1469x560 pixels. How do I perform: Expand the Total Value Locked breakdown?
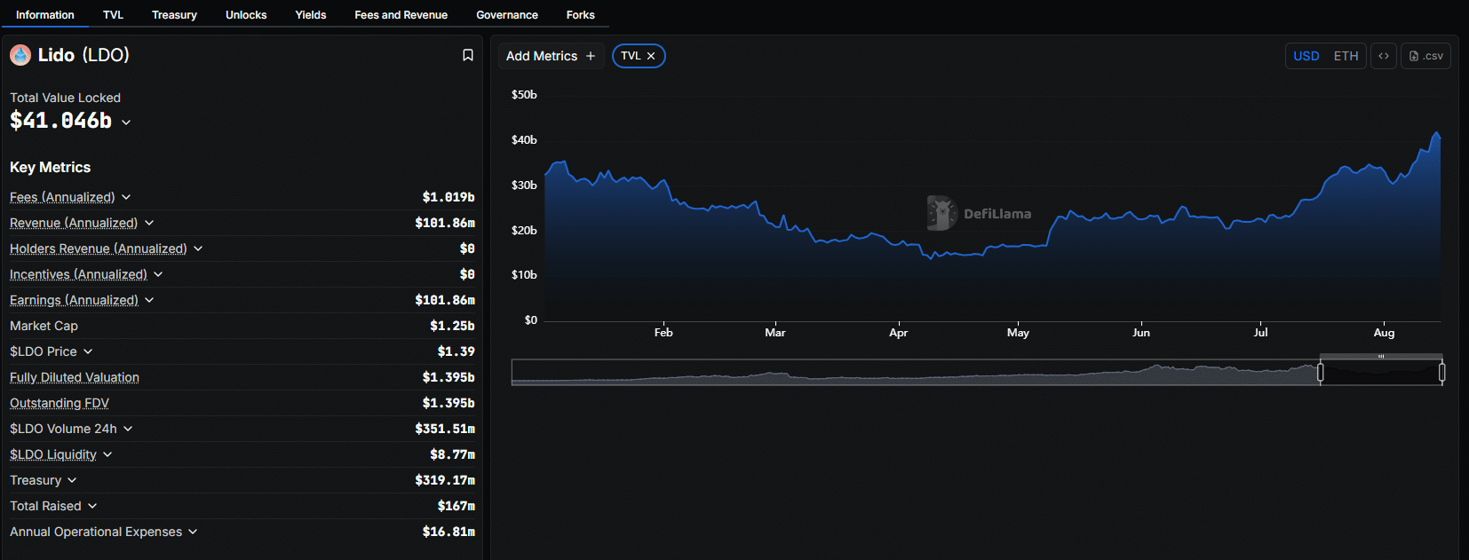click(126, 122)
